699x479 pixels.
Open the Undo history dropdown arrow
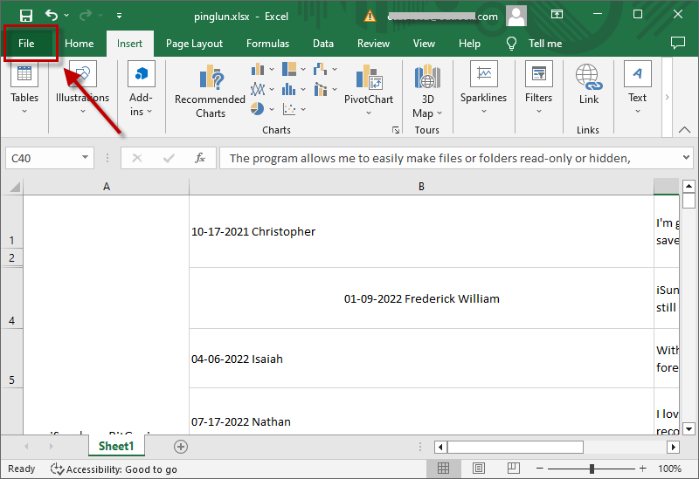[66, 16]
